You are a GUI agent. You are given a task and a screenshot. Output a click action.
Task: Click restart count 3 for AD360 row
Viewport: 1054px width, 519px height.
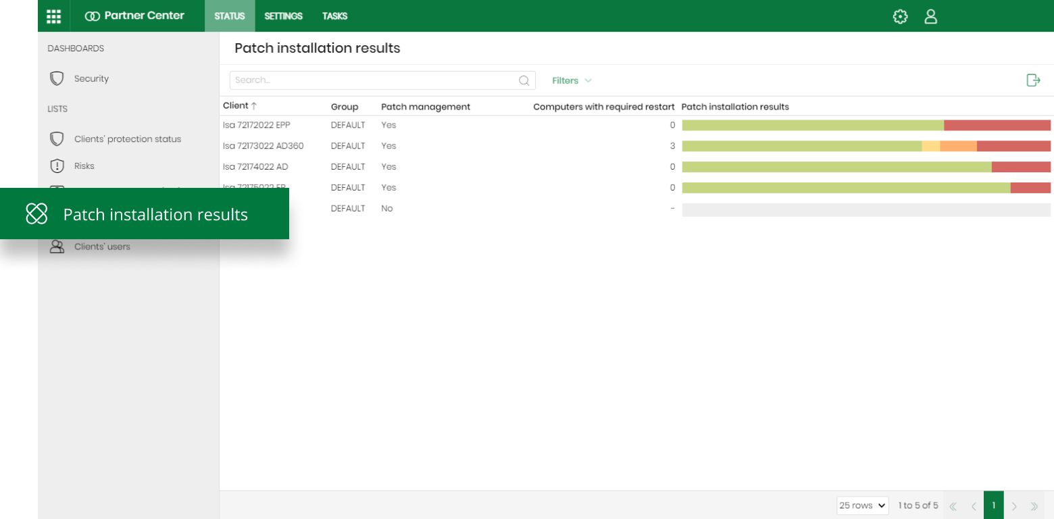[672, 146]
